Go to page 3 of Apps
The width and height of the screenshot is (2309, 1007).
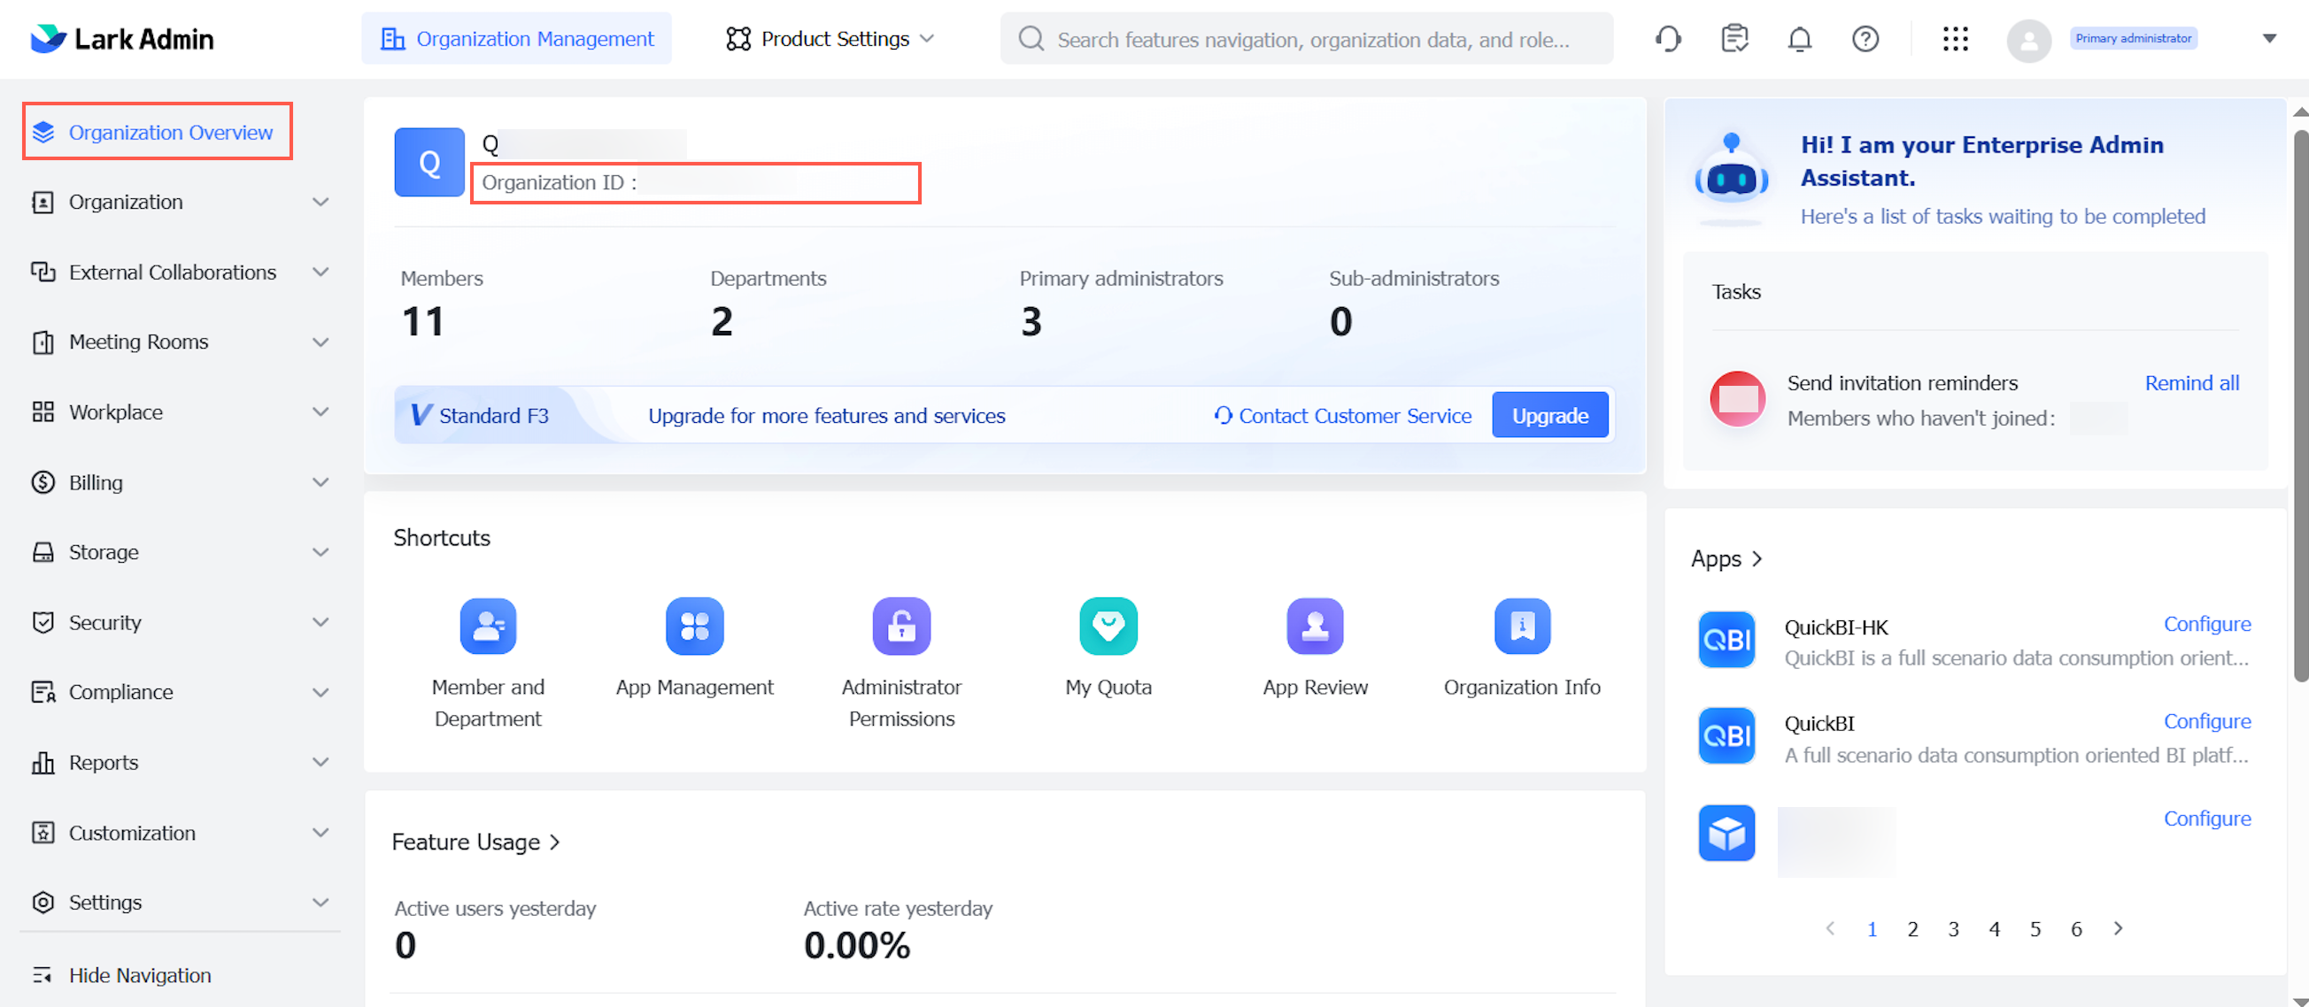click(1953, 929)
